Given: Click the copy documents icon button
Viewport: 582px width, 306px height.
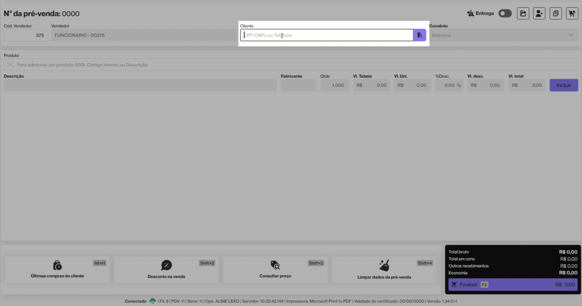Looking at the screenshot, I should click(555, 13).
